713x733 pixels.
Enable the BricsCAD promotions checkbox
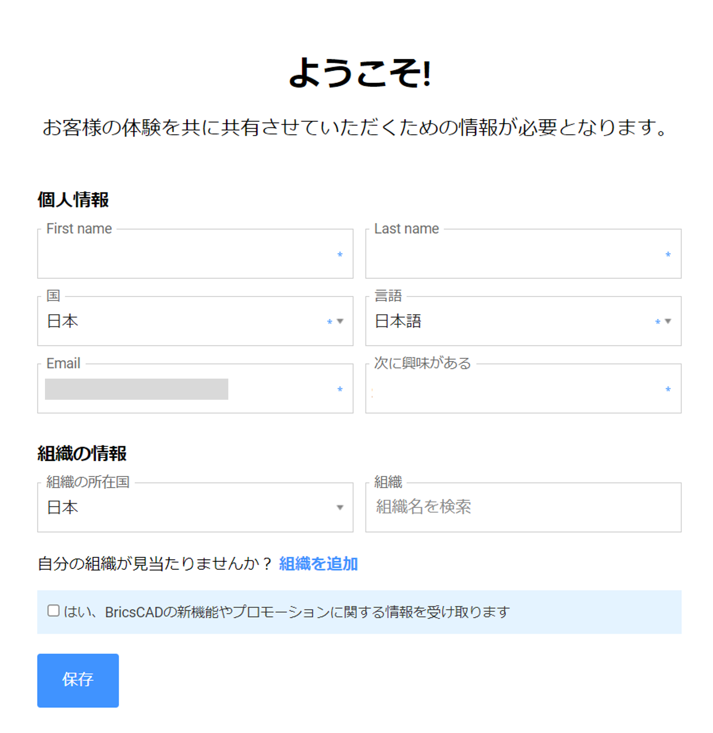click(x=53, y=610)
